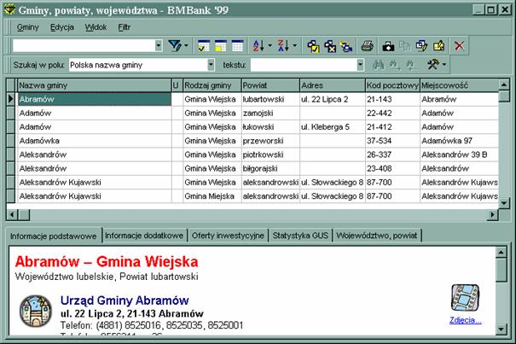516x344 pixels.
Task: Click the table view icon with yellow cell
Action: tap(221, 46)
